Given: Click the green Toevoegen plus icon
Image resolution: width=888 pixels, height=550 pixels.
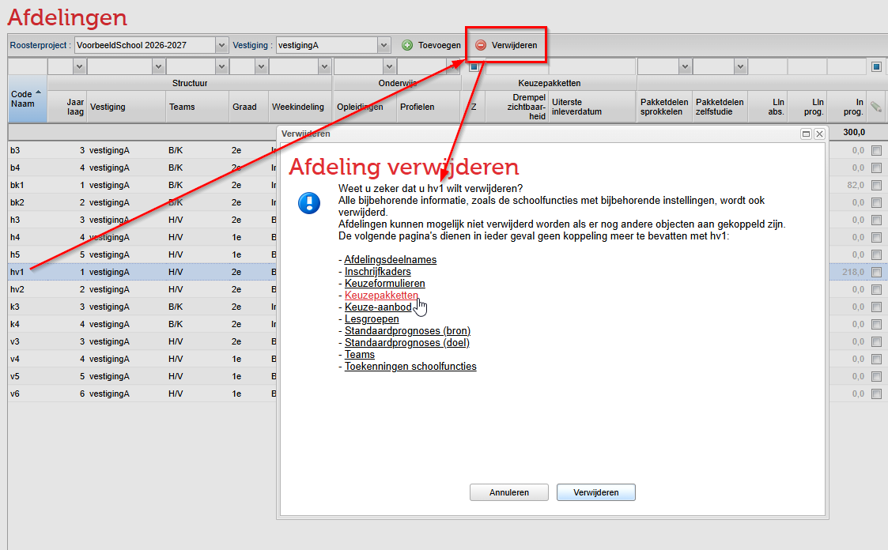Looking at the screenshot, I should click(x=407, y=46).
